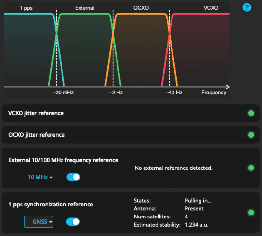This screenshot has width=262, height=236.
Task: Select the External band label in chart
Action: point(85,8)
